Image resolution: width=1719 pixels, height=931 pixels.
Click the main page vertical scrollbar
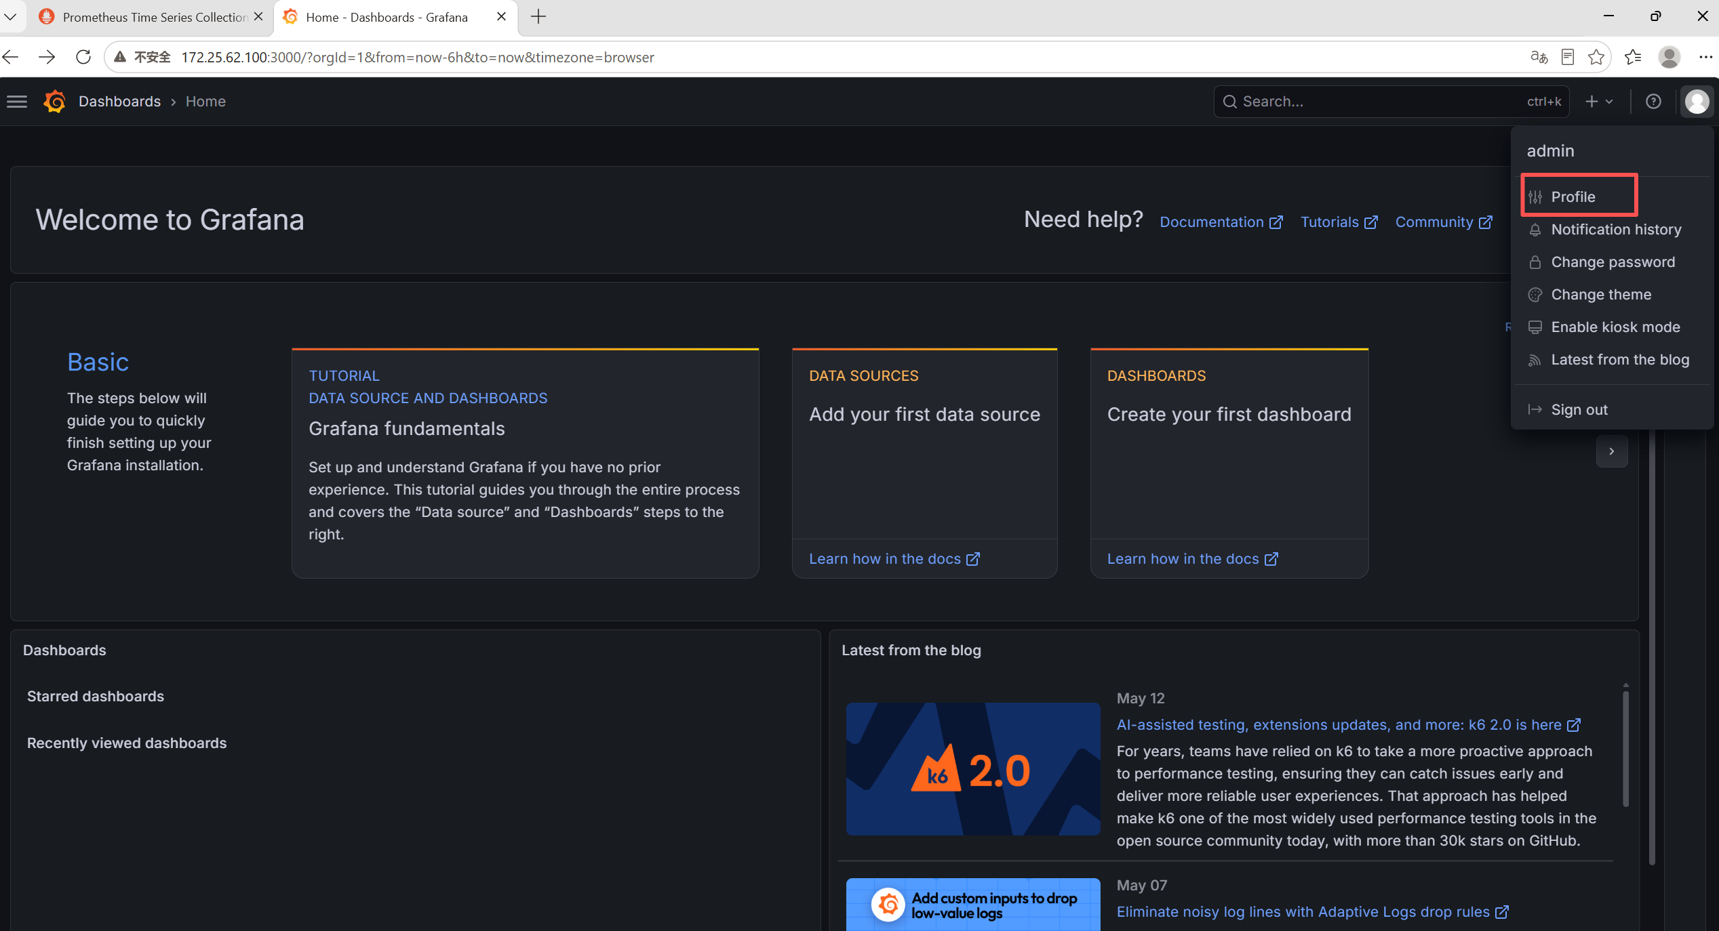pos(1652,647)
